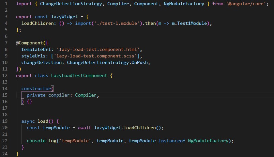The width and height of the screenshot is (274, 157).
Task: Click the empty braces on line 16
Action: pyautogui.click(x=29, y=102)
